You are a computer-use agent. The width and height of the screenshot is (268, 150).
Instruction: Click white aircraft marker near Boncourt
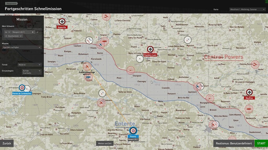click(187, 40)
